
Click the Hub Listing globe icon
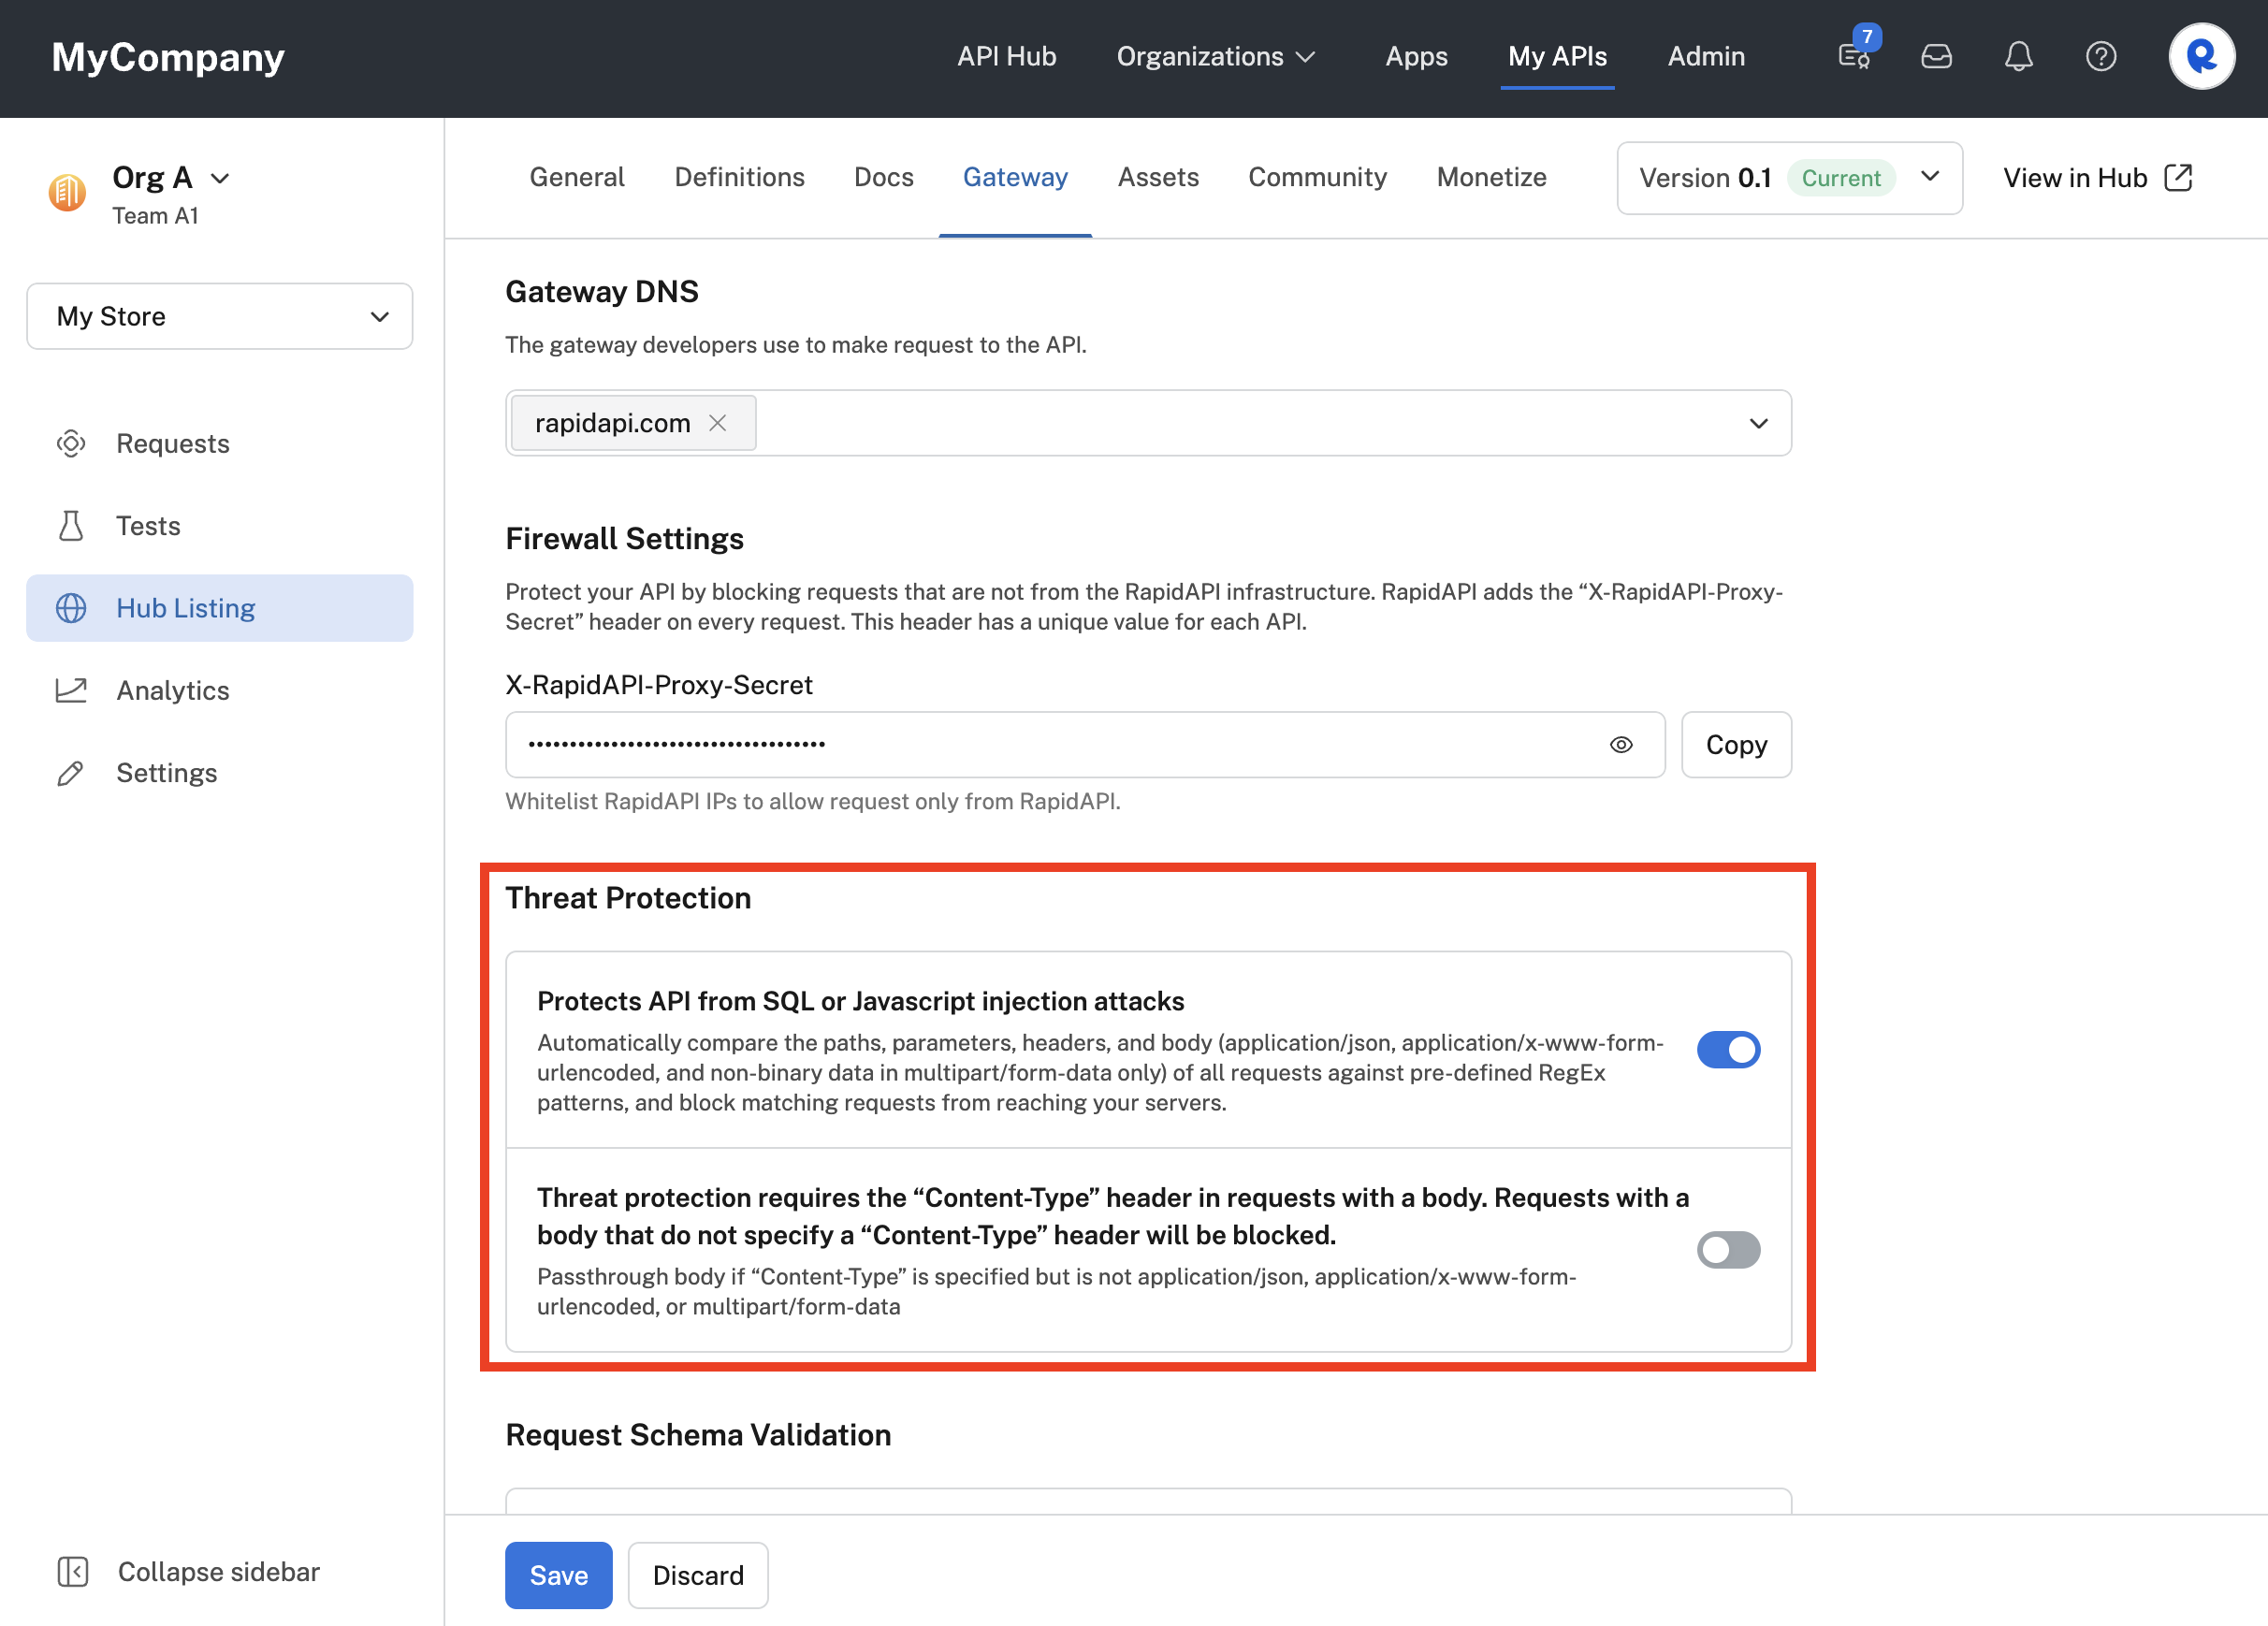click(71, 608)
